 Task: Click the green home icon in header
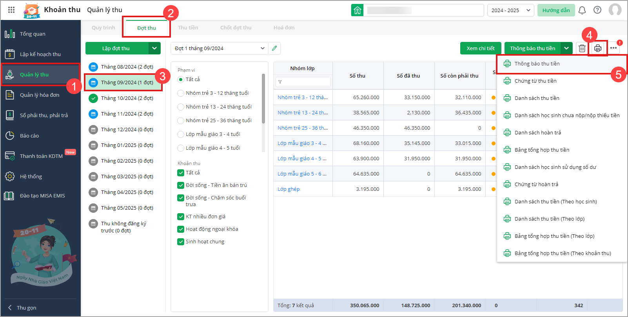click(357, 10)
